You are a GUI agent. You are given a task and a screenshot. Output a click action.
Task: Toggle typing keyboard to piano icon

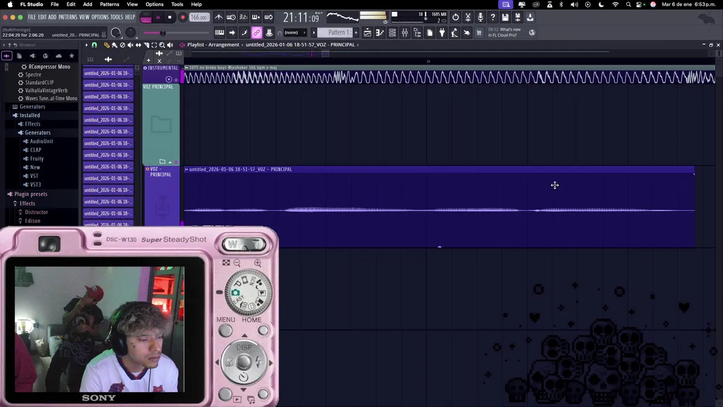[x=219, y=32]
